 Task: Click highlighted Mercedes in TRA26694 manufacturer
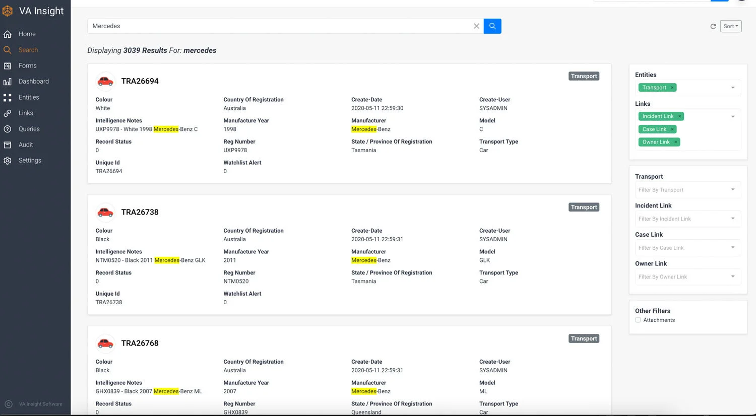364,129
